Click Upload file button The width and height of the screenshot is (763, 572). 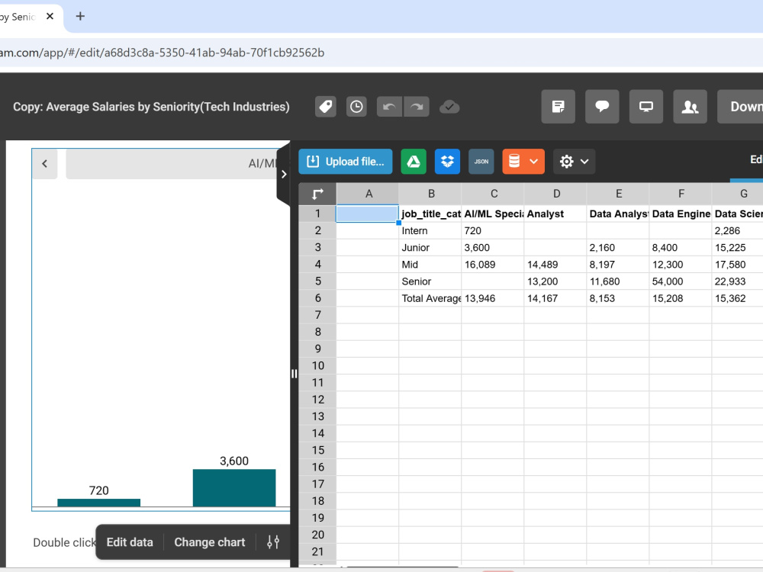346,162
